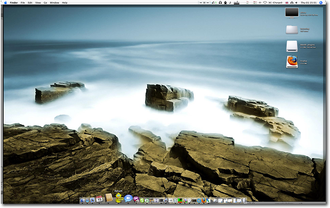The width and height of the screenshot is (330, 208).
Task: Open QuickTime Player in the dock
Action: pos(199,200)
